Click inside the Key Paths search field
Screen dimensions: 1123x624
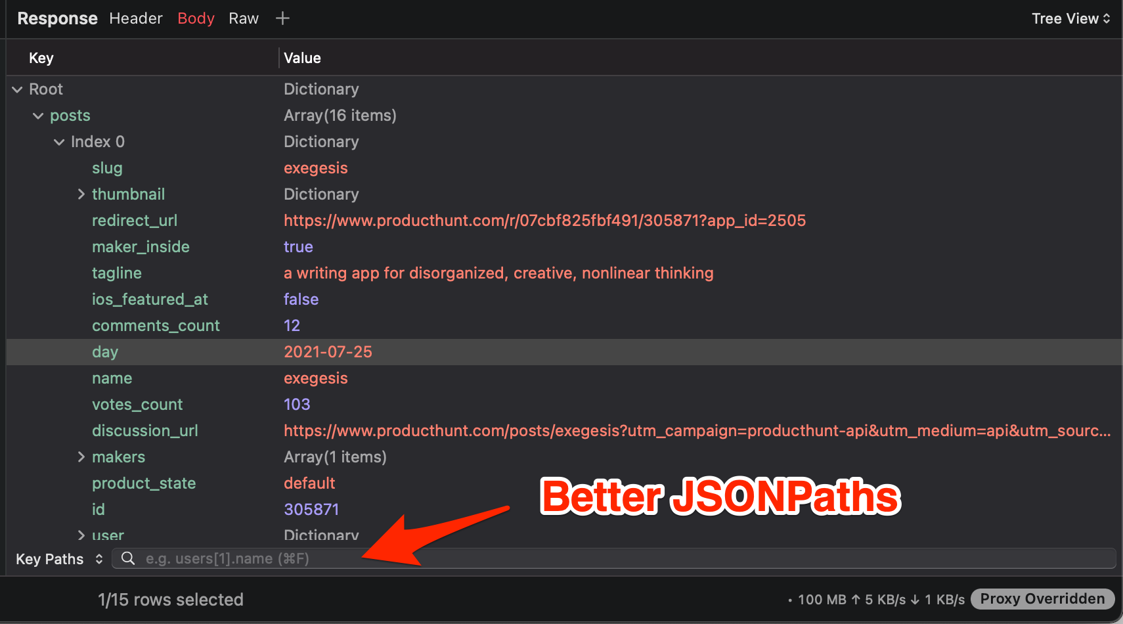pyautogui.click(x=460, y=558)
